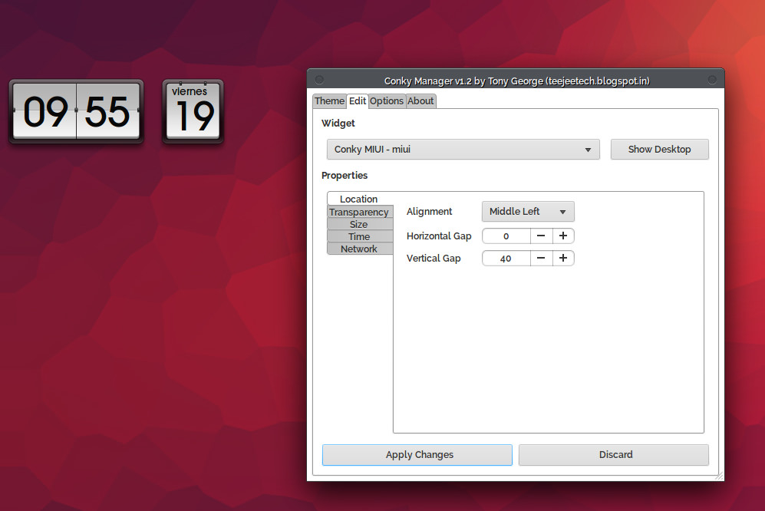Click the calendar widget showing viernes 19
The height and width of the screenshot is (511, 765).
pos(193,112)
